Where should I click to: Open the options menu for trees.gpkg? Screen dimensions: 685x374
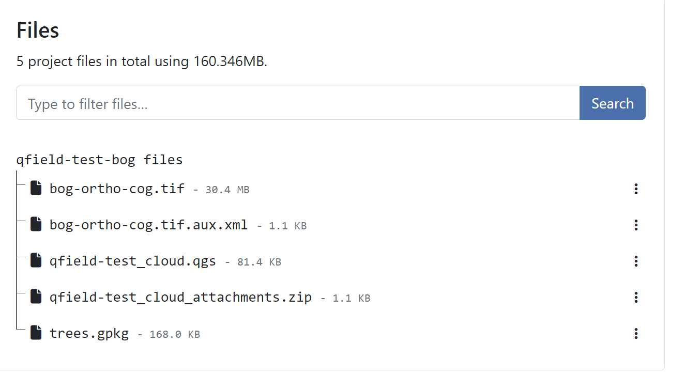pos(636,334)
